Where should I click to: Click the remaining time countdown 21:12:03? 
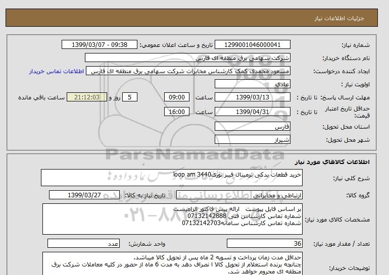[87, 97]
